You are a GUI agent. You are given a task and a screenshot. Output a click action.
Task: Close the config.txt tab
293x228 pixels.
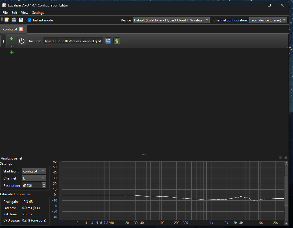(21, 29)
